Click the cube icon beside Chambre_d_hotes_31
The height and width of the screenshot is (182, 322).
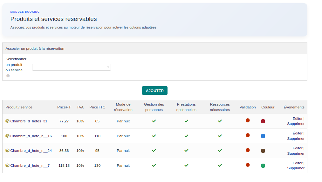(x=7, y=121)
